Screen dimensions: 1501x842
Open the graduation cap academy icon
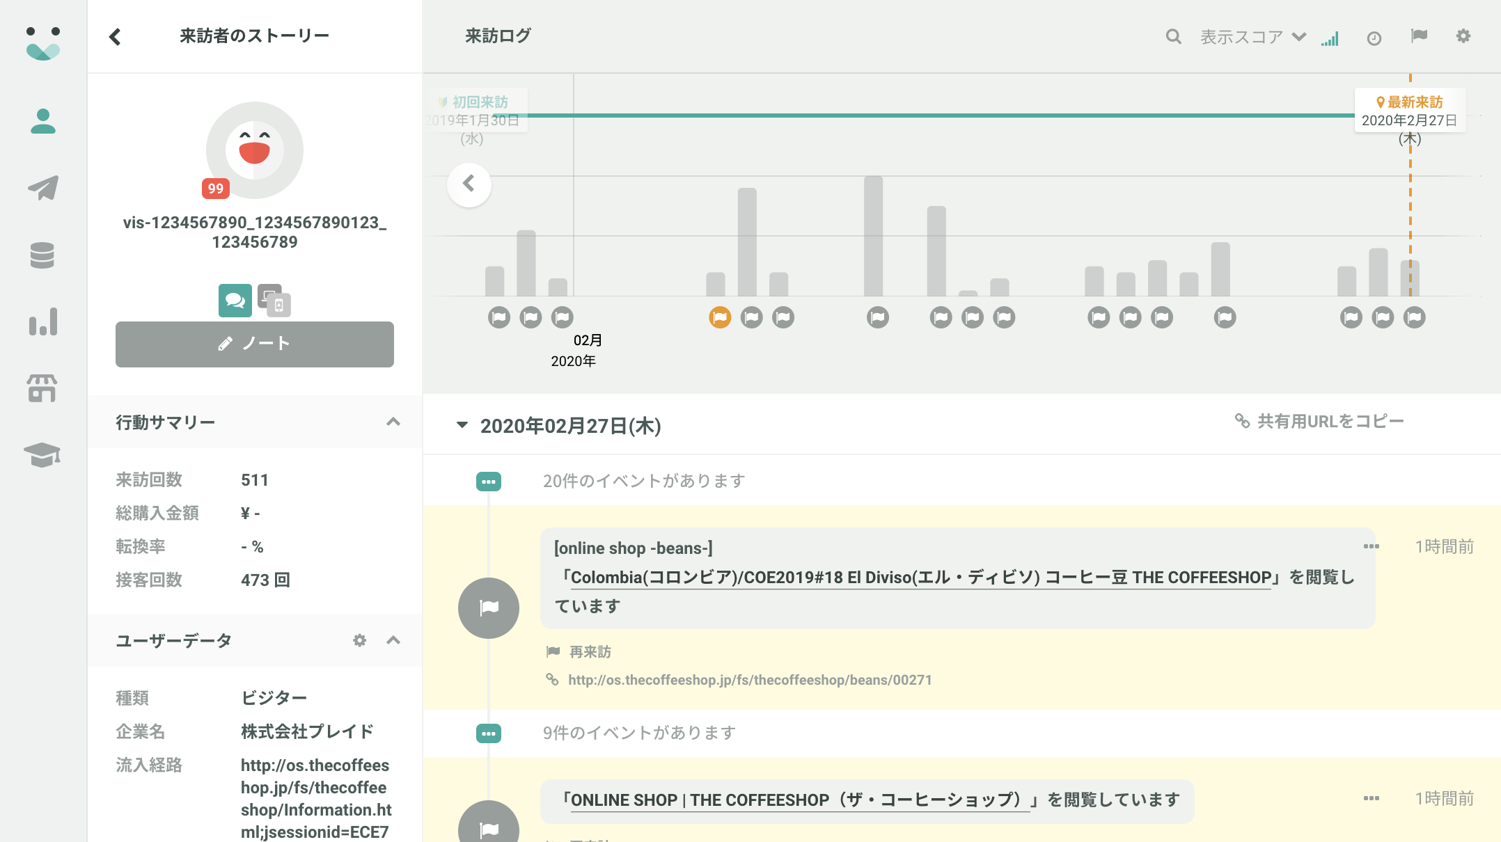(x=42, y=455)
